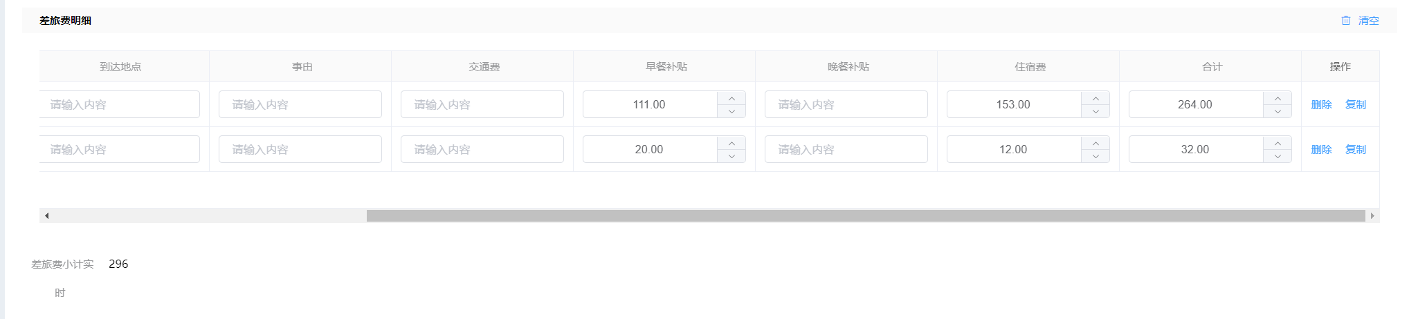The width and height of the screenshot is (1409, 319).
Task: Decrease first row 早餐补贴 value 111.00
Action: [x=731, y=111]
